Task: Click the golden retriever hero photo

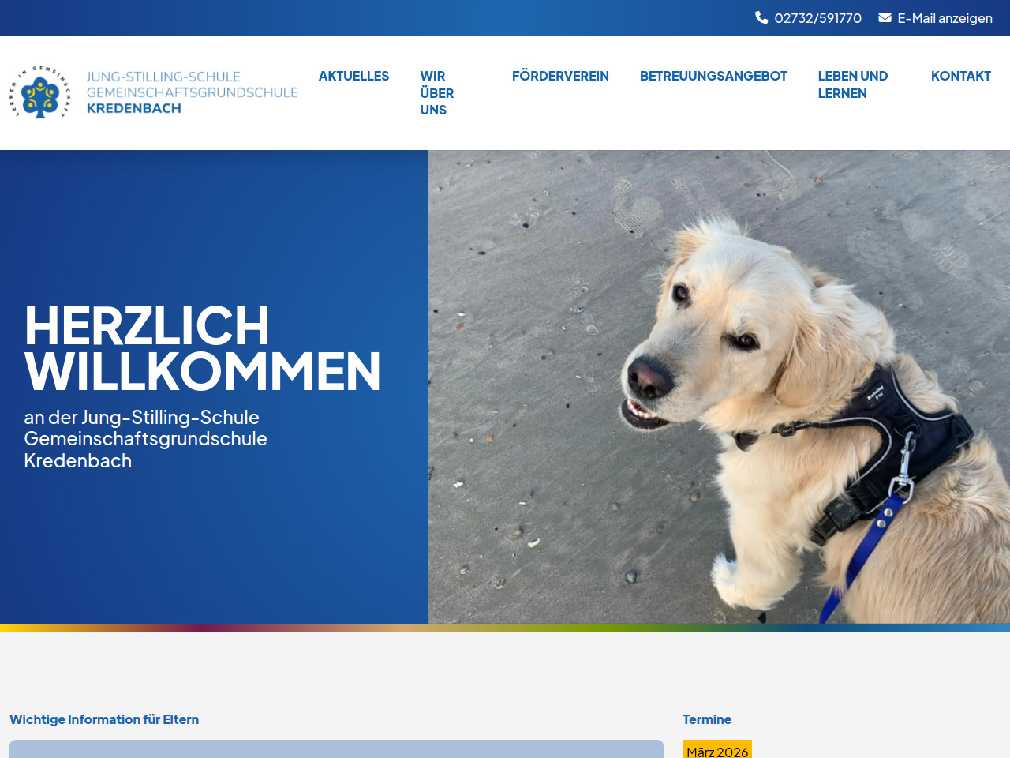Action: click(x=718, y=387)
